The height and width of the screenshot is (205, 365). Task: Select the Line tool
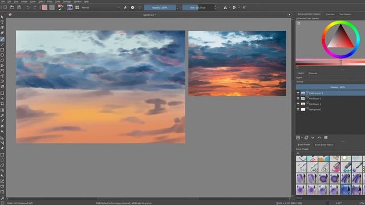click(2, 44)
